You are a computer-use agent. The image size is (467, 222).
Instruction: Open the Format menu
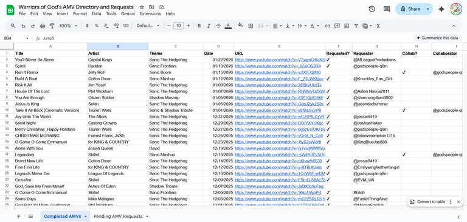(80, 14)
